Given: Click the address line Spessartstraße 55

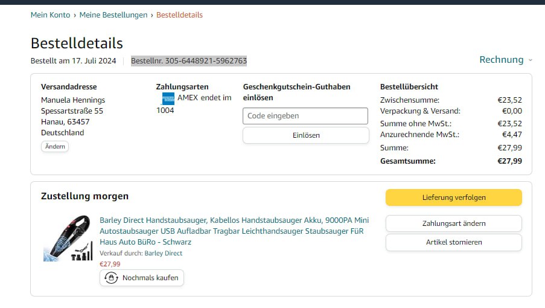Looking at the screenshot, I should click(x=72, y=111).
